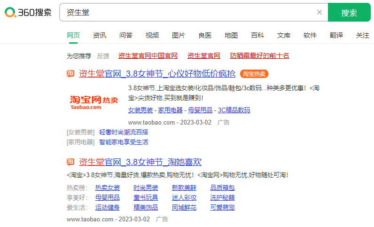Click 母婴用品 in the 享美好 row
The height and width of the screenshot is (227, 374).
(x=107, y=198)
